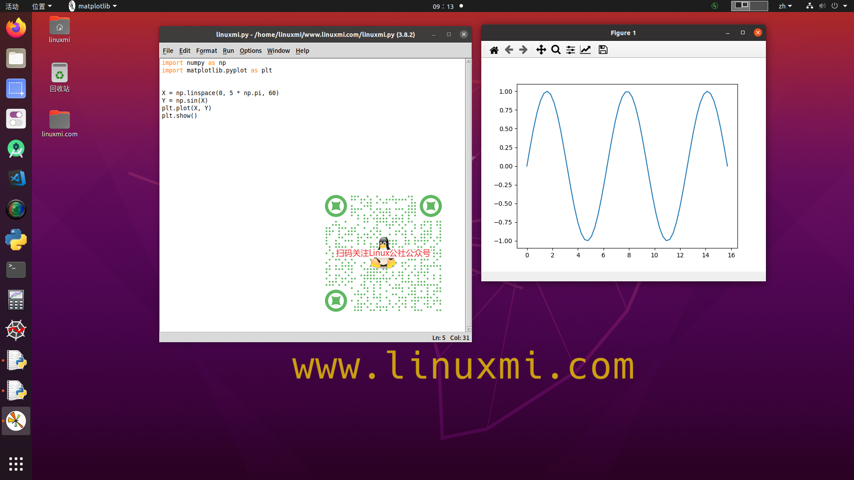Open the Run menu in IDLE

pos(228,51)
